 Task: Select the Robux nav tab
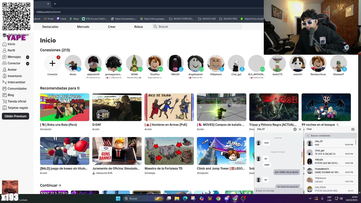point(138,27)
